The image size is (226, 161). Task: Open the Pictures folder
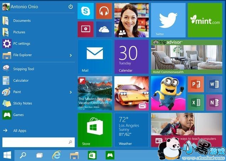[x=38, y=32]
